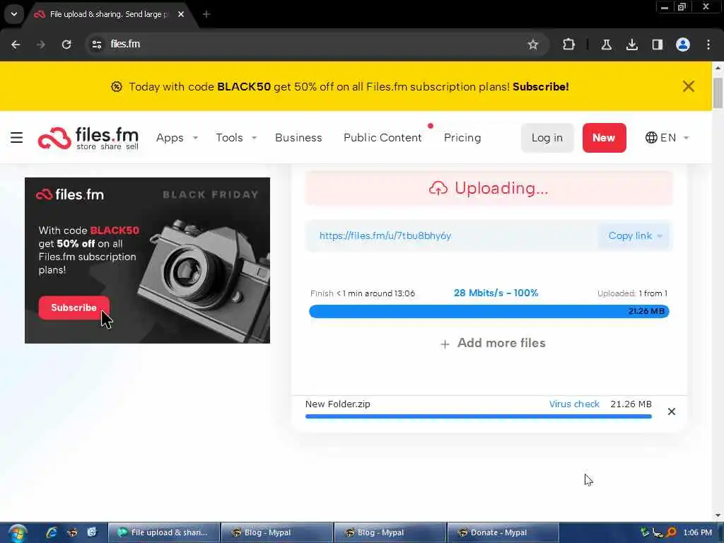Switch to File upload & shari... taskbar item
724x543 pixels.
(x=164, y=532)
